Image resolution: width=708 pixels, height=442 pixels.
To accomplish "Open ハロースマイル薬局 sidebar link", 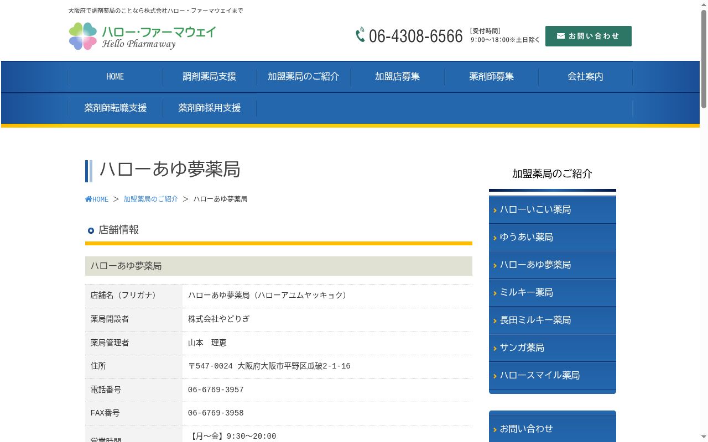I will tap(553, 376).
